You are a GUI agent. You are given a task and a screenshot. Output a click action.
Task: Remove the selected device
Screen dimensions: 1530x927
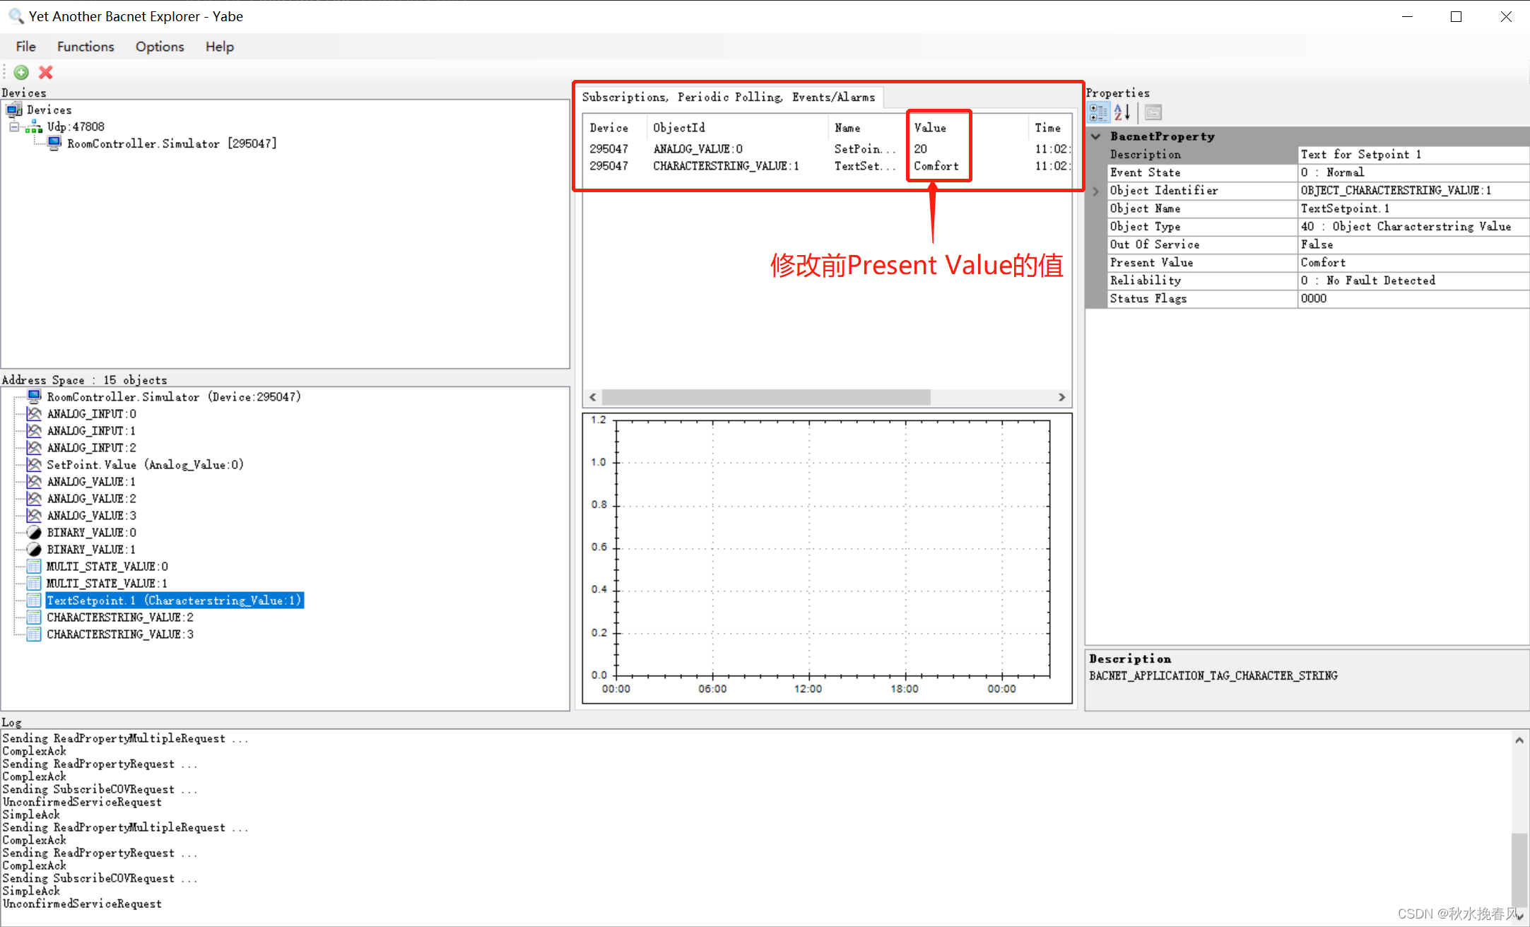coord(45,72)
